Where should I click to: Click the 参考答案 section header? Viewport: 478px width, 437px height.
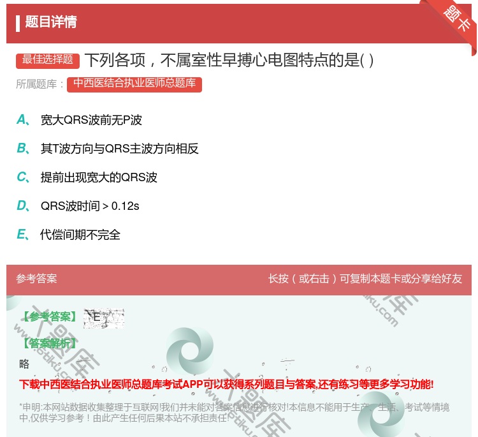[36, 279]
